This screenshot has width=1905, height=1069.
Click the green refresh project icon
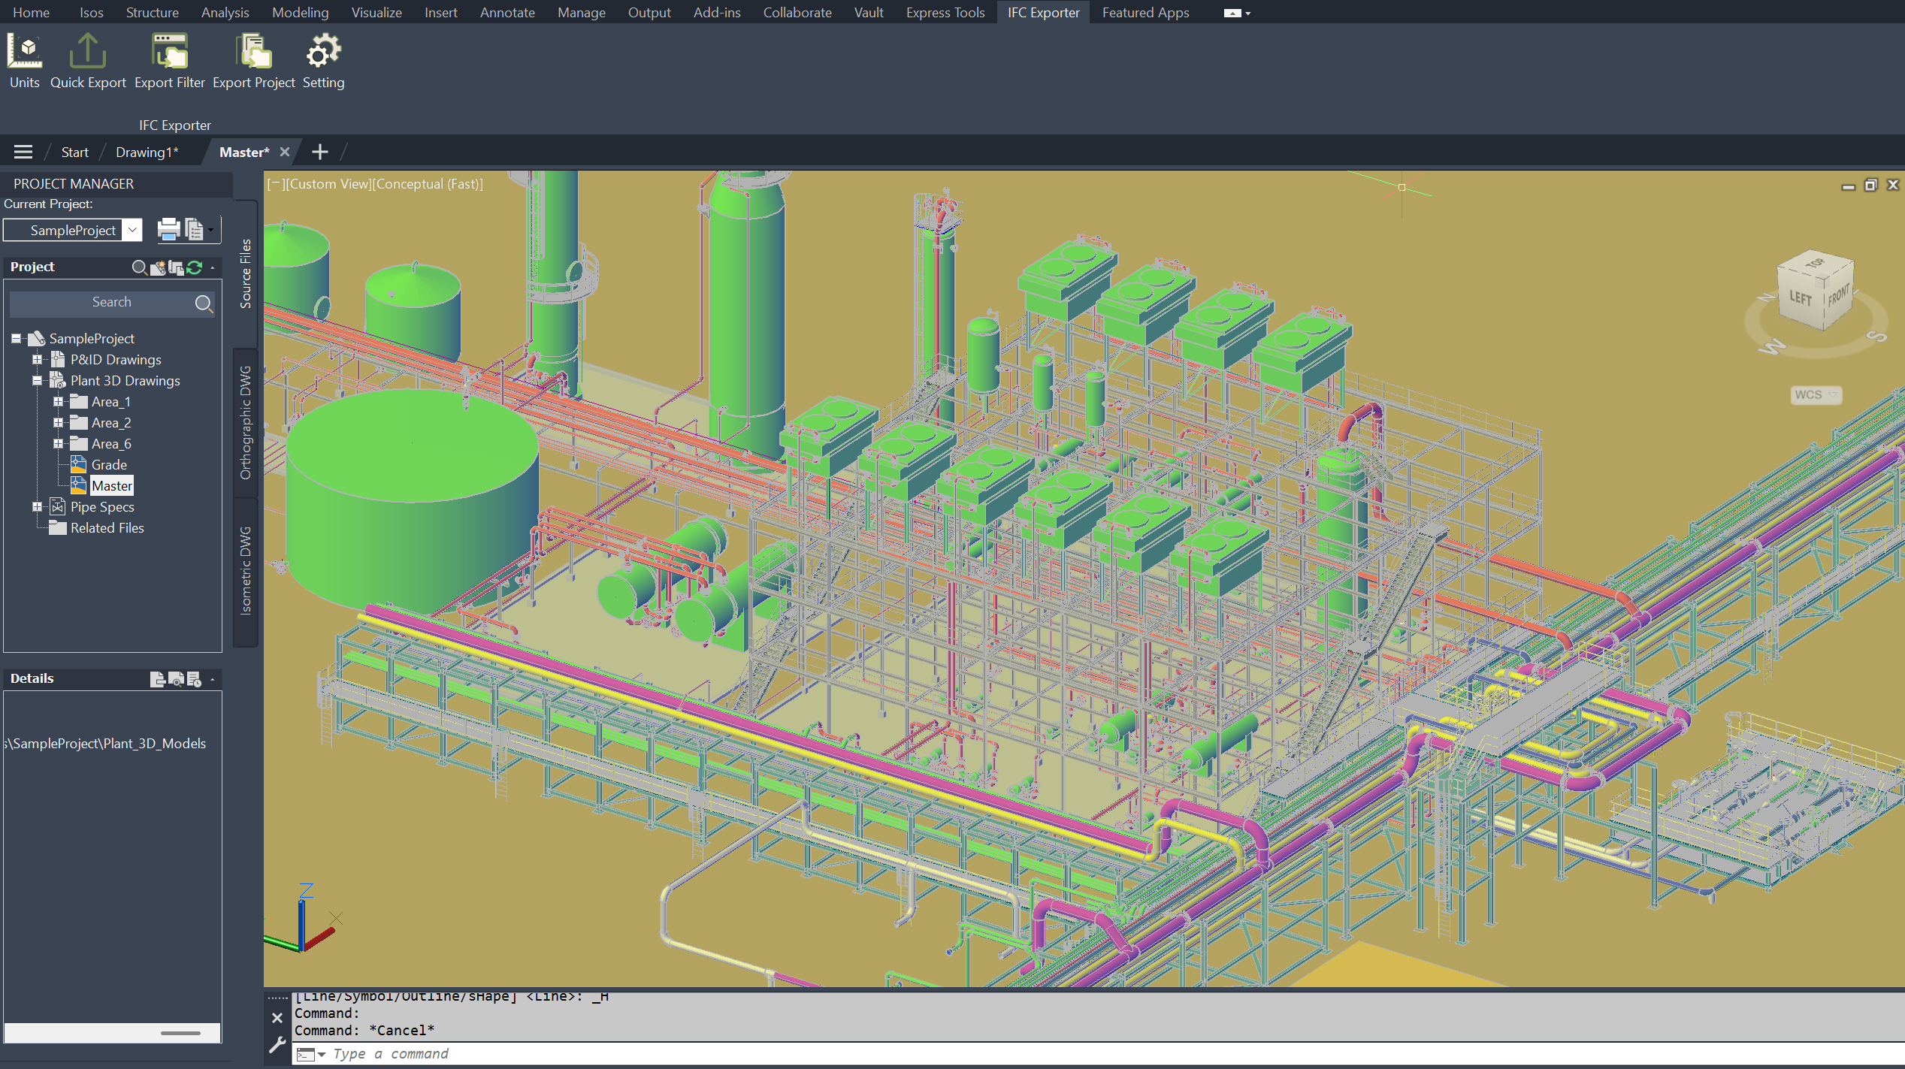(195, 267)
